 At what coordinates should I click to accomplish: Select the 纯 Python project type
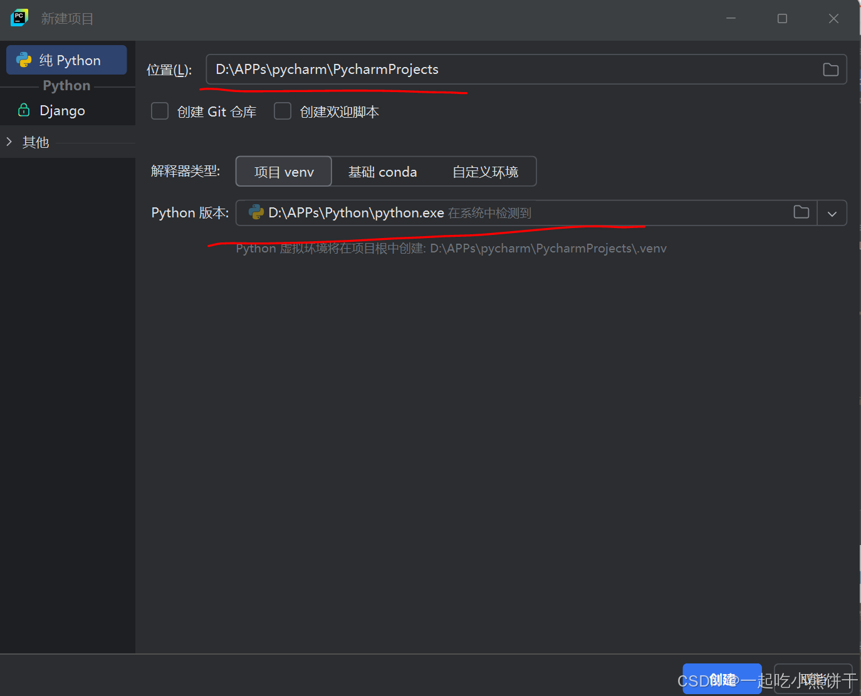click(x=69, y=60)
